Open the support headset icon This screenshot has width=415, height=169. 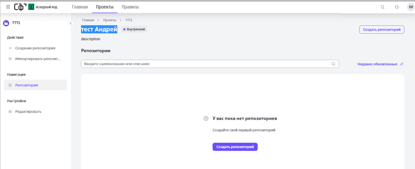(397, 7)
